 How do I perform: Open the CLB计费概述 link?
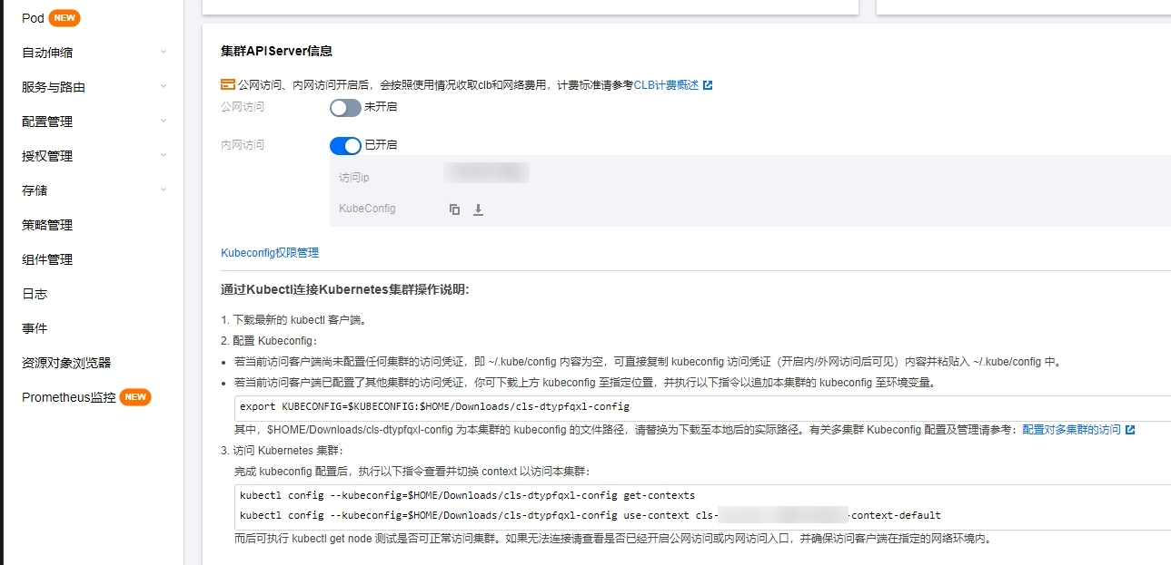(666, 85)
